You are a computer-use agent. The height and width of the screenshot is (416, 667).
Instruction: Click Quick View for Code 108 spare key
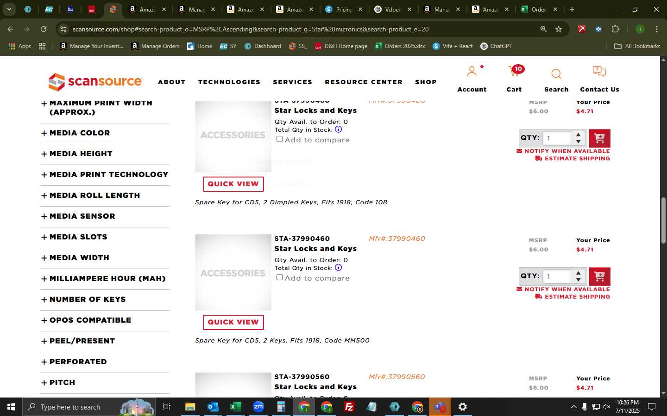[233, 184]
